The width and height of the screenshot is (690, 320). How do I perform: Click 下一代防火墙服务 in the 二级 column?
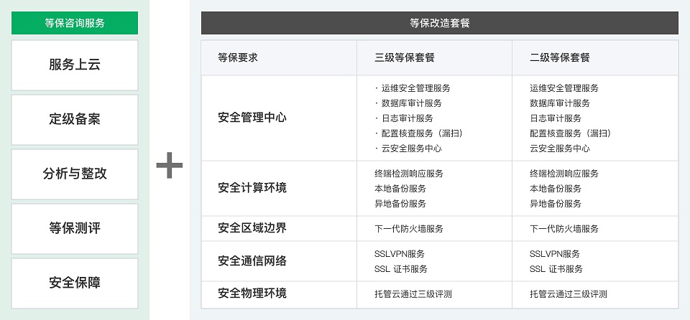(x=564, y=229)
